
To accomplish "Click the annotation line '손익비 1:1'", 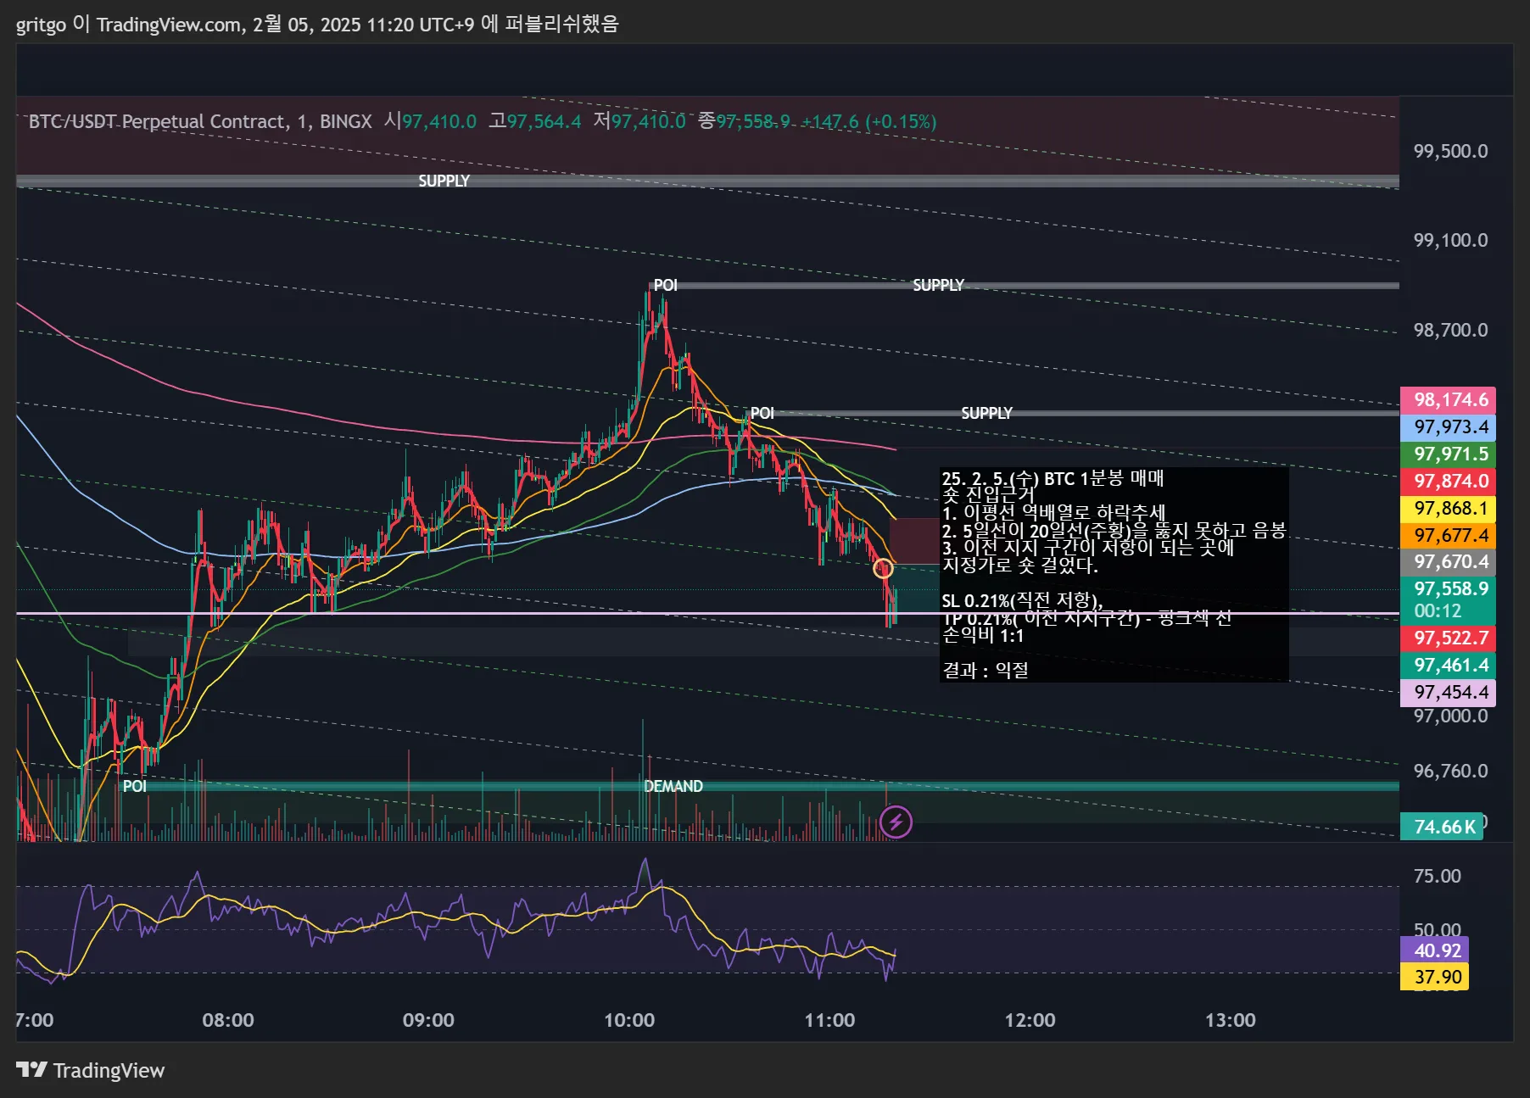I will click(983, 635).
